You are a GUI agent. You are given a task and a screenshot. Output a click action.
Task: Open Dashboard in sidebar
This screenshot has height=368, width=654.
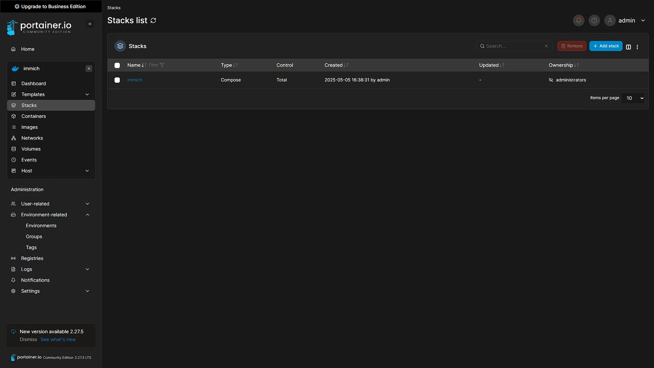(51, 83)
